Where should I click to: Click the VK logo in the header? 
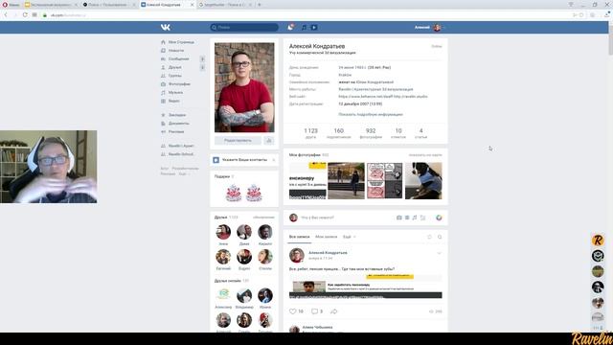(166, 27)
